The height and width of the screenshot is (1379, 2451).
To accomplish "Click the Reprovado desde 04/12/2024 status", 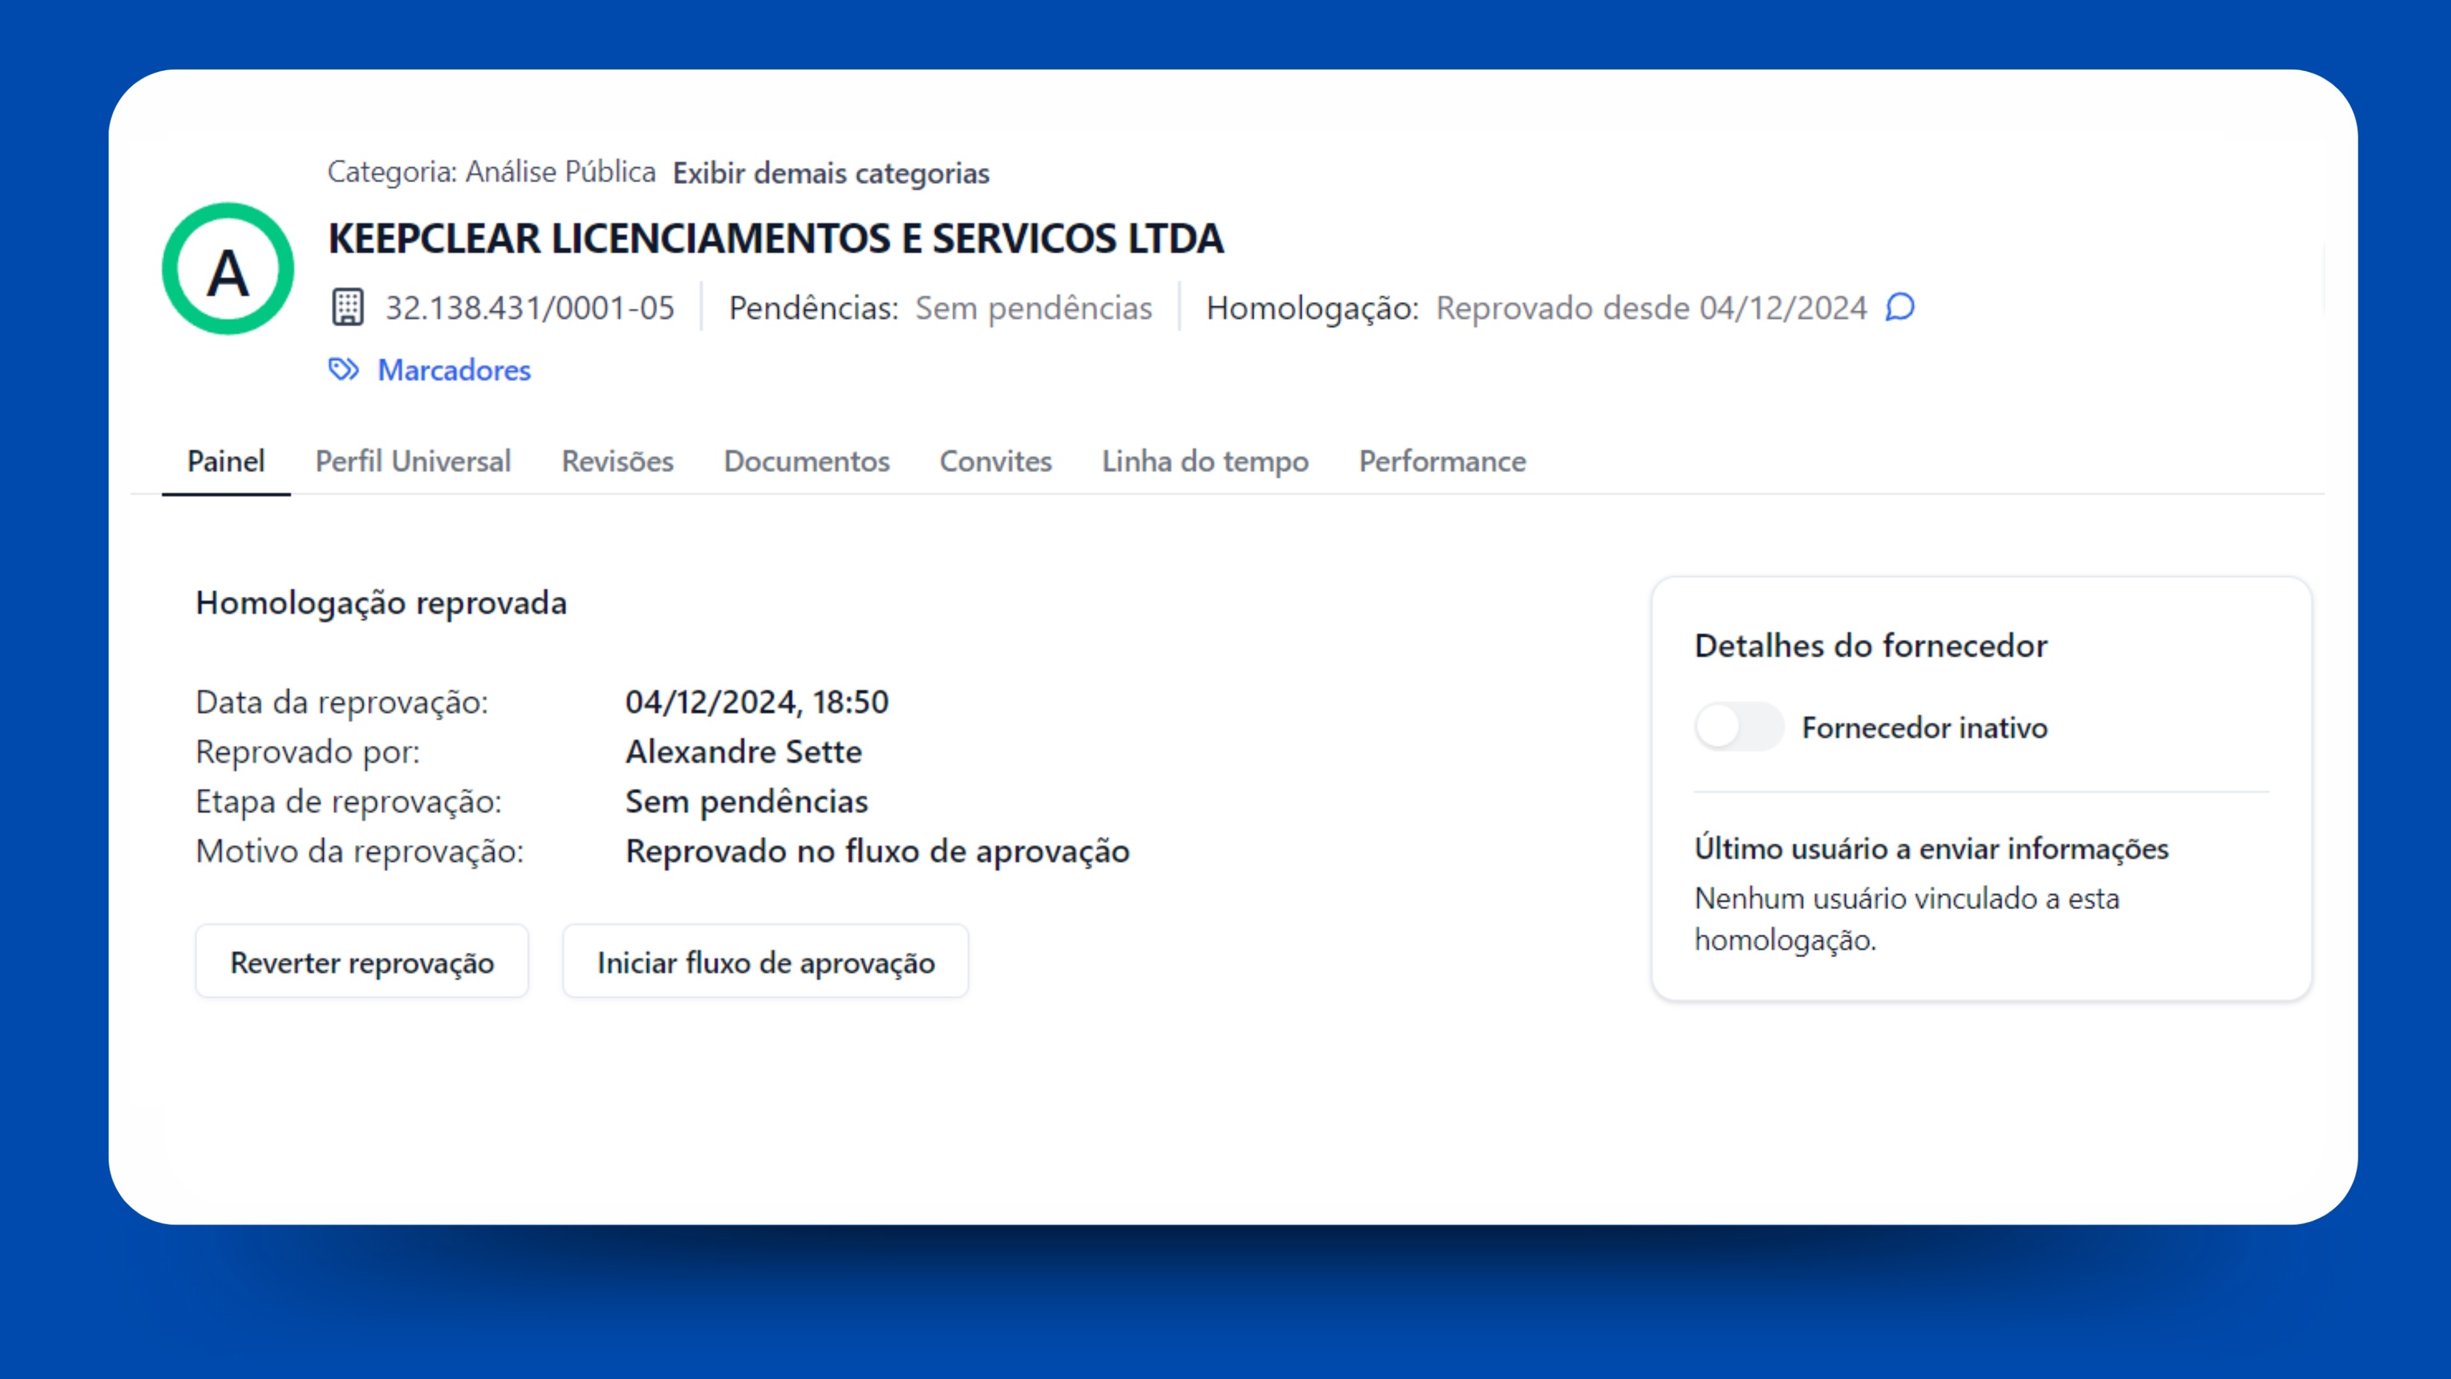I will point(1651,308).
